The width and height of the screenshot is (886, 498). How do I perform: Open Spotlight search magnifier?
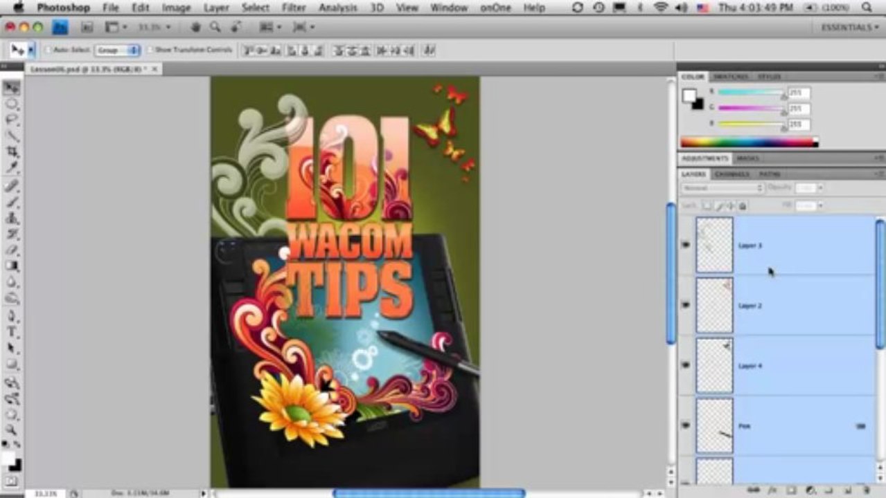point(867,8)
